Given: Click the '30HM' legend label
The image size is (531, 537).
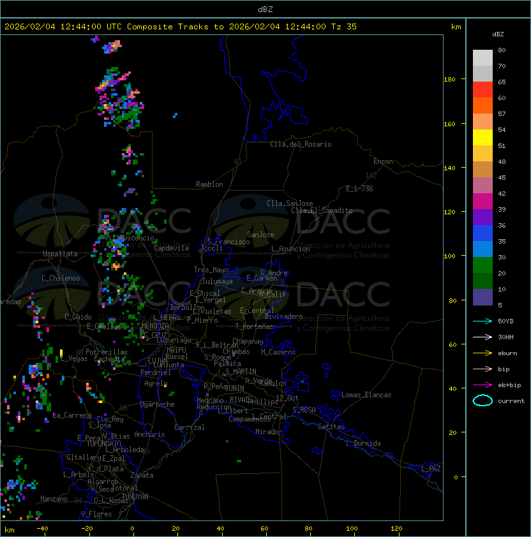Looking at the screenshot, I should tap(505, 337).
